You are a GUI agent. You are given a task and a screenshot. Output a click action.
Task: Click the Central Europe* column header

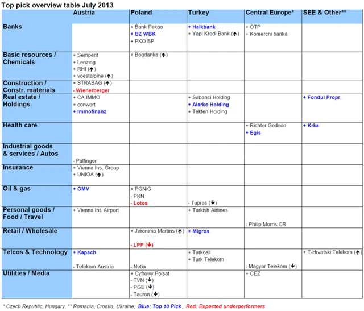(270, 13)
